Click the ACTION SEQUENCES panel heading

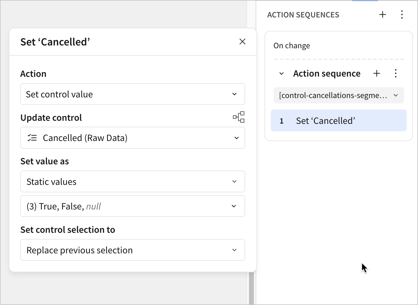[x=303, y=15]
